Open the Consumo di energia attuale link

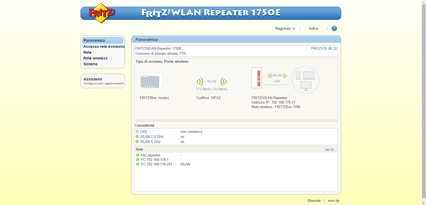[161, 53]
